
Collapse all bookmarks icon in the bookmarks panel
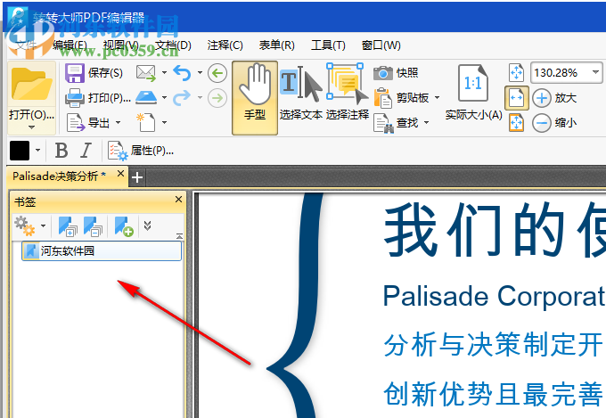[x=94, y=226]
